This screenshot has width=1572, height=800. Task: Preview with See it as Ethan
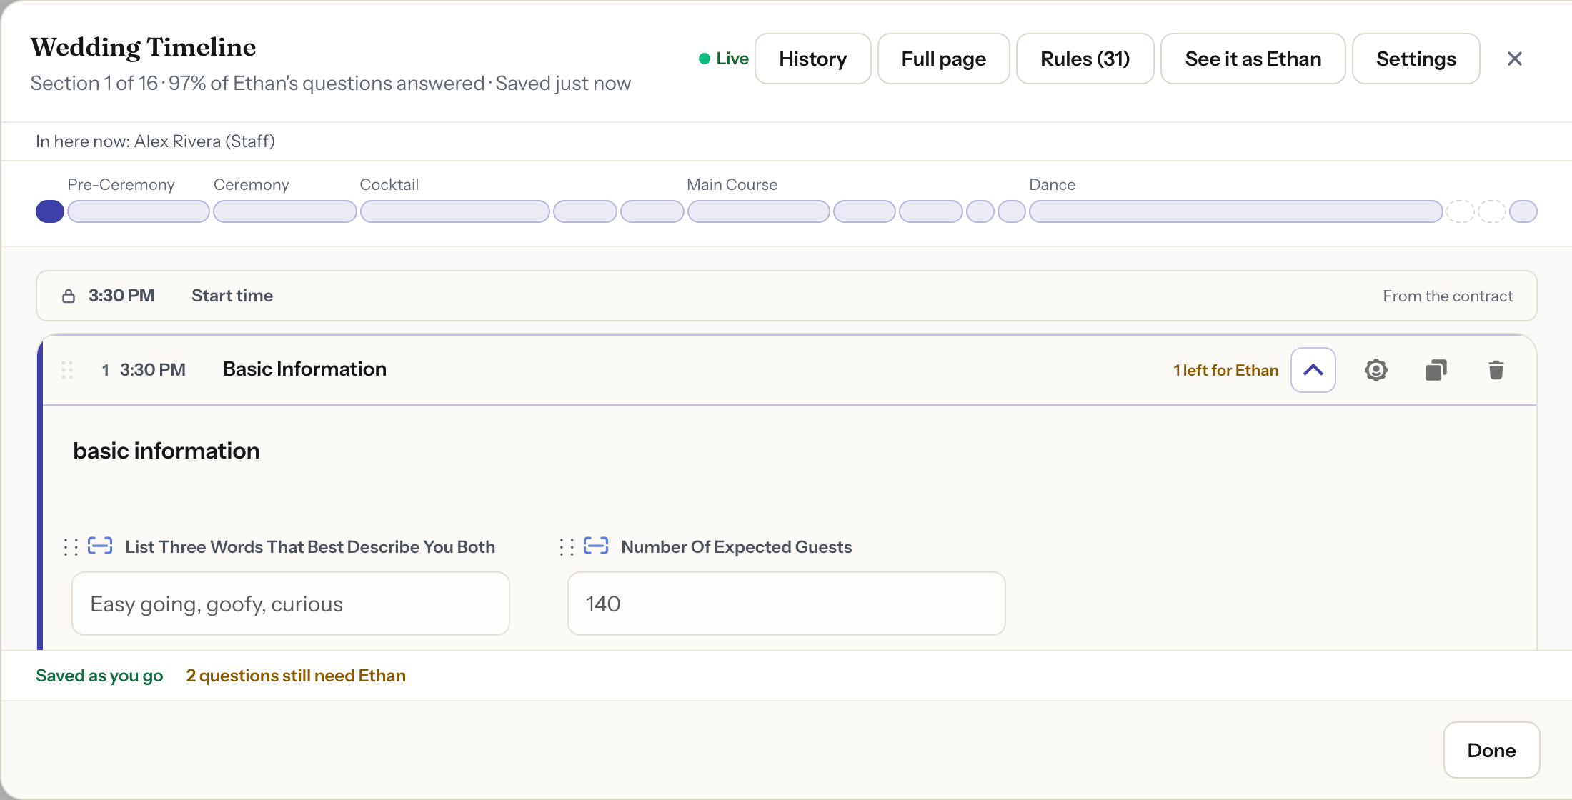click(1253, 59)
